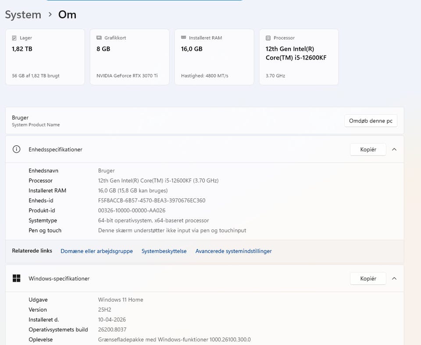Open Avancerede systemindstillinger link
This screenshot has width=421, height=345.
[x=233, y=251]
